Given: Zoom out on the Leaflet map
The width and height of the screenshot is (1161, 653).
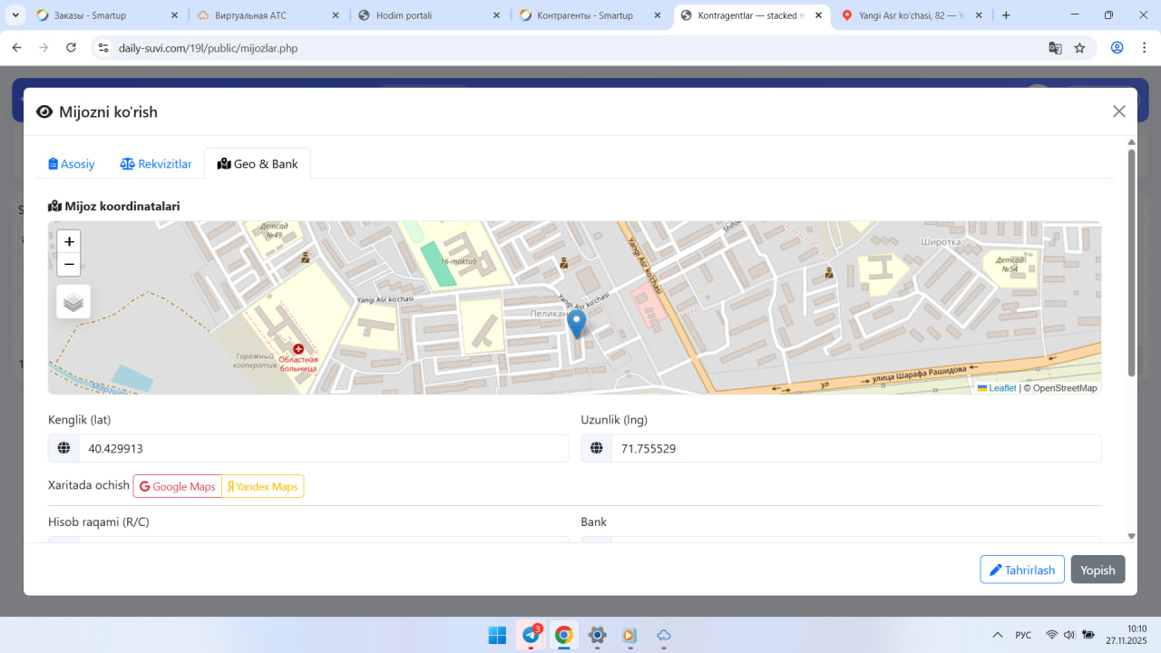Looking at the screenshot, I should pyautogui.click(x=69, y=264).
